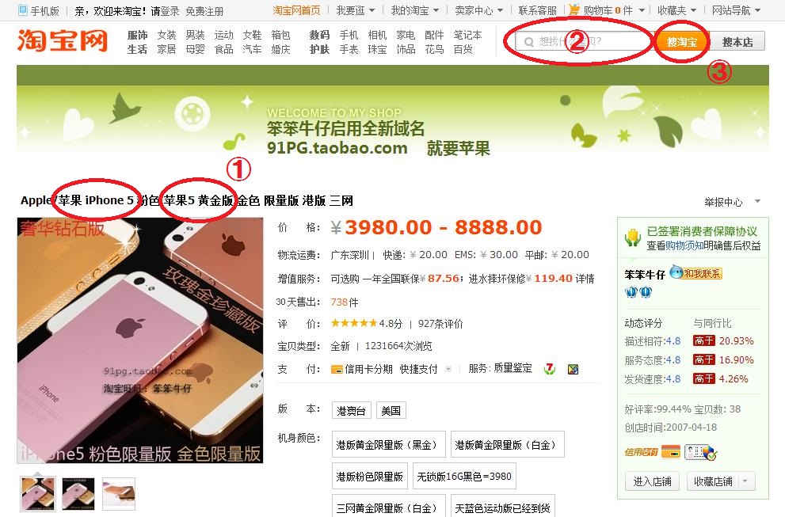Image resolution: width=785 pixels, height=517 pixels.
Task: Click the 搜淘宝 search button
Action: [x=682, y=42]
